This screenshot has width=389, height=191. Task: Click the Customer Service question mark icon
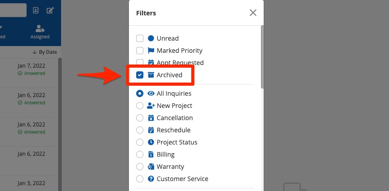(x=151, y=179)
